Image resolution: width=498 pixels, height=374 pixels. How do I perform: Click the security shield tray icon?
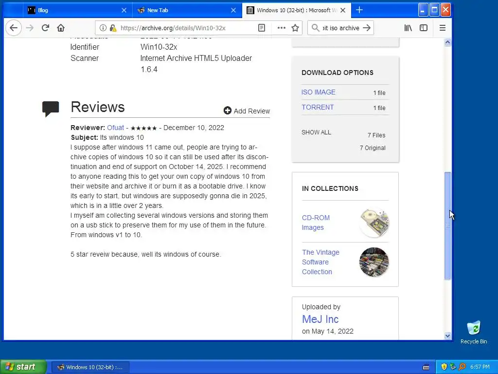[x=444, y=367]
